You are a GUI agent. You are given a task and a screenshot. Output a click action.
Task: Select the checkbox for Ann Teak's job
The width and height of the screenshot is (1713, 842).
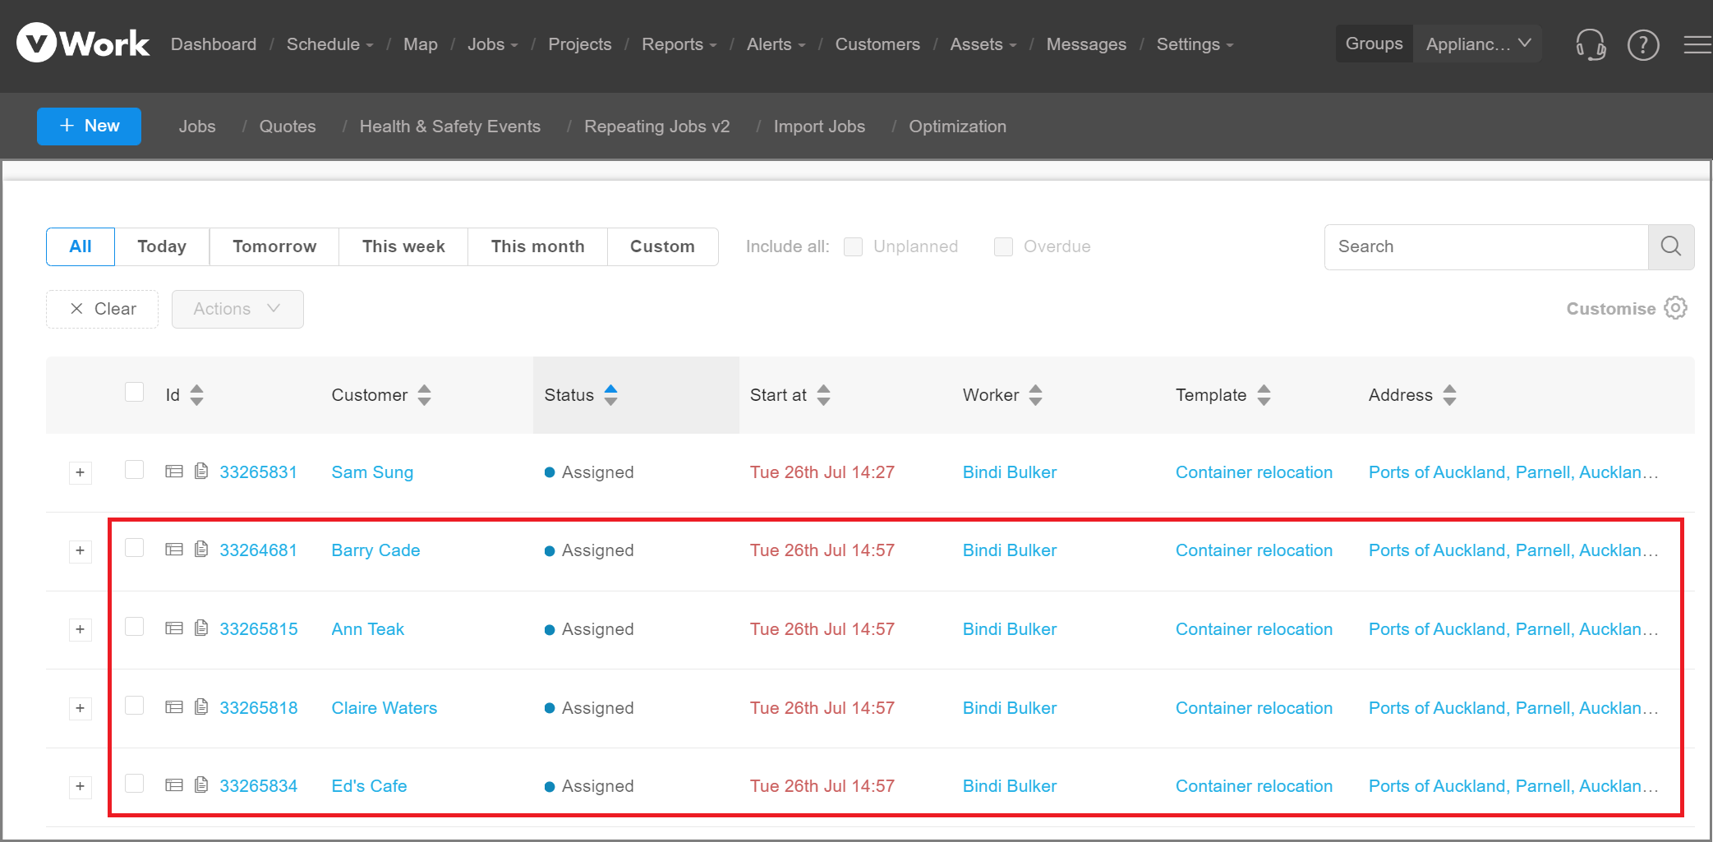coord(135,627)
